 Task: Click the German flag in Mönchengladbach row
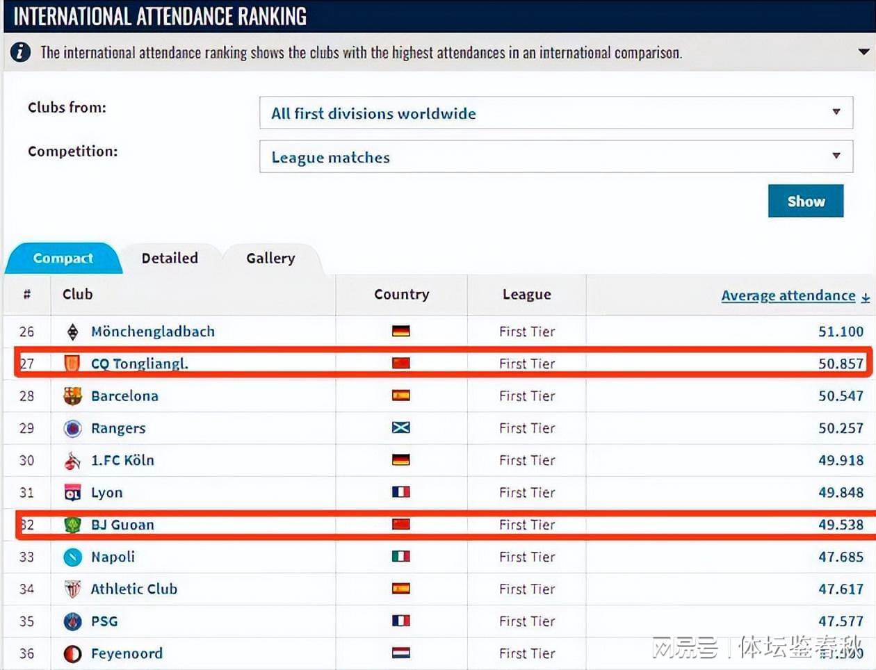(x=401, y=331)
